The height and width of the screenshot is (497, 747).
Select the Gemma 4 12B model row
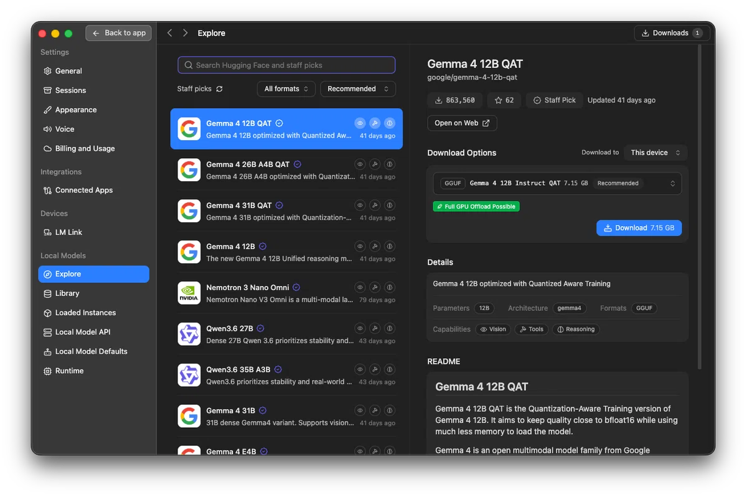point(286,252)
